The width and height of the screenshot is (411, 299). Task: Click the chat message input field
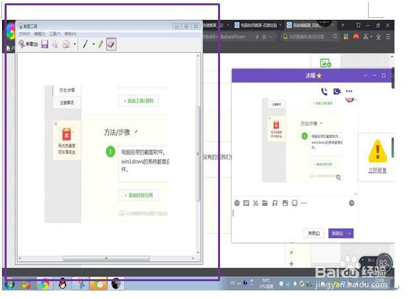click(x=293, y=217)
